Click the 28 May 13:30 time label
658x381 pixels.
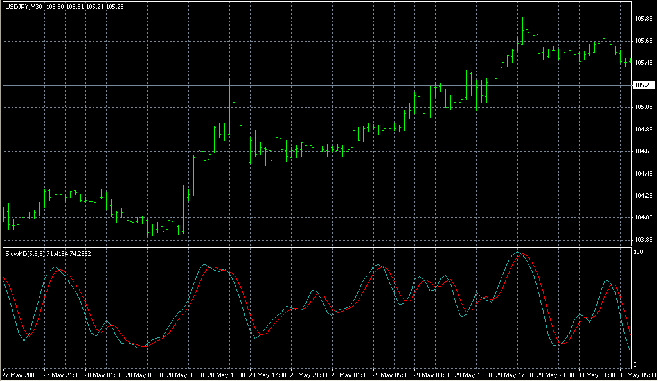pyautogui.click(x=225, y=375)
